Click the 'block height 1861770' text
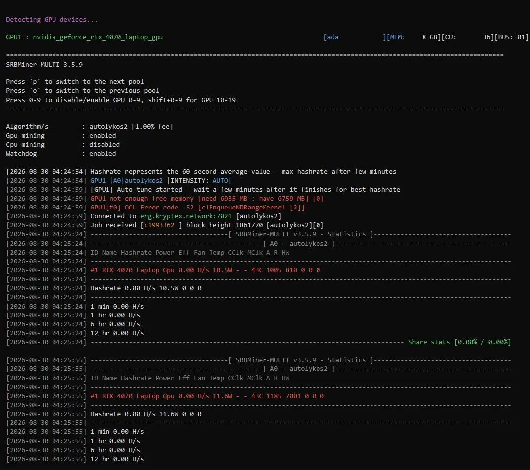This screenshot has width=530, height=470. pyautogui.click(x=224, y=225)
